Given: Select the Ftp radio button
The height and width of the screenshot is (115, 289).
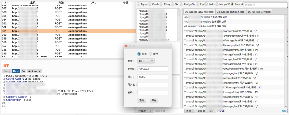Looking at the screenshot, I should click(197, 4).
